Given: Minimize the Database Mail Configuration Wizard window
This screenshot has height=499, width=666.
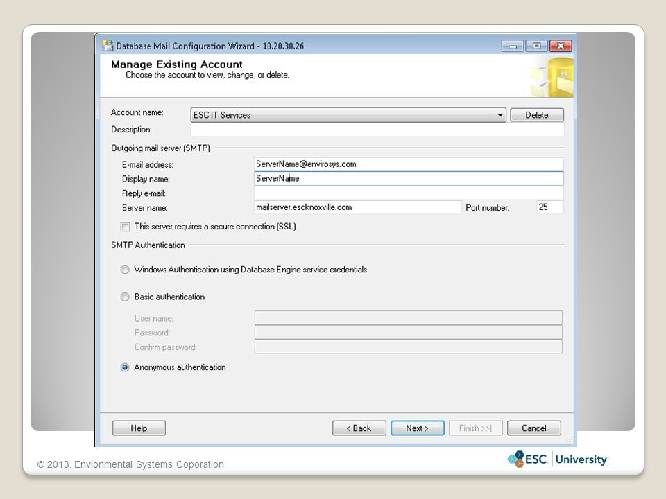Looking at the screenshot, I should pos(513,46).
